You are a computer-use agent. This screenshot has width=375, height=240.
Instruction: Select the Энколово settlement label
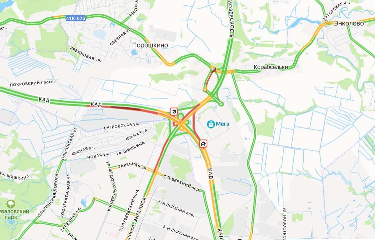tap(349, 23)
